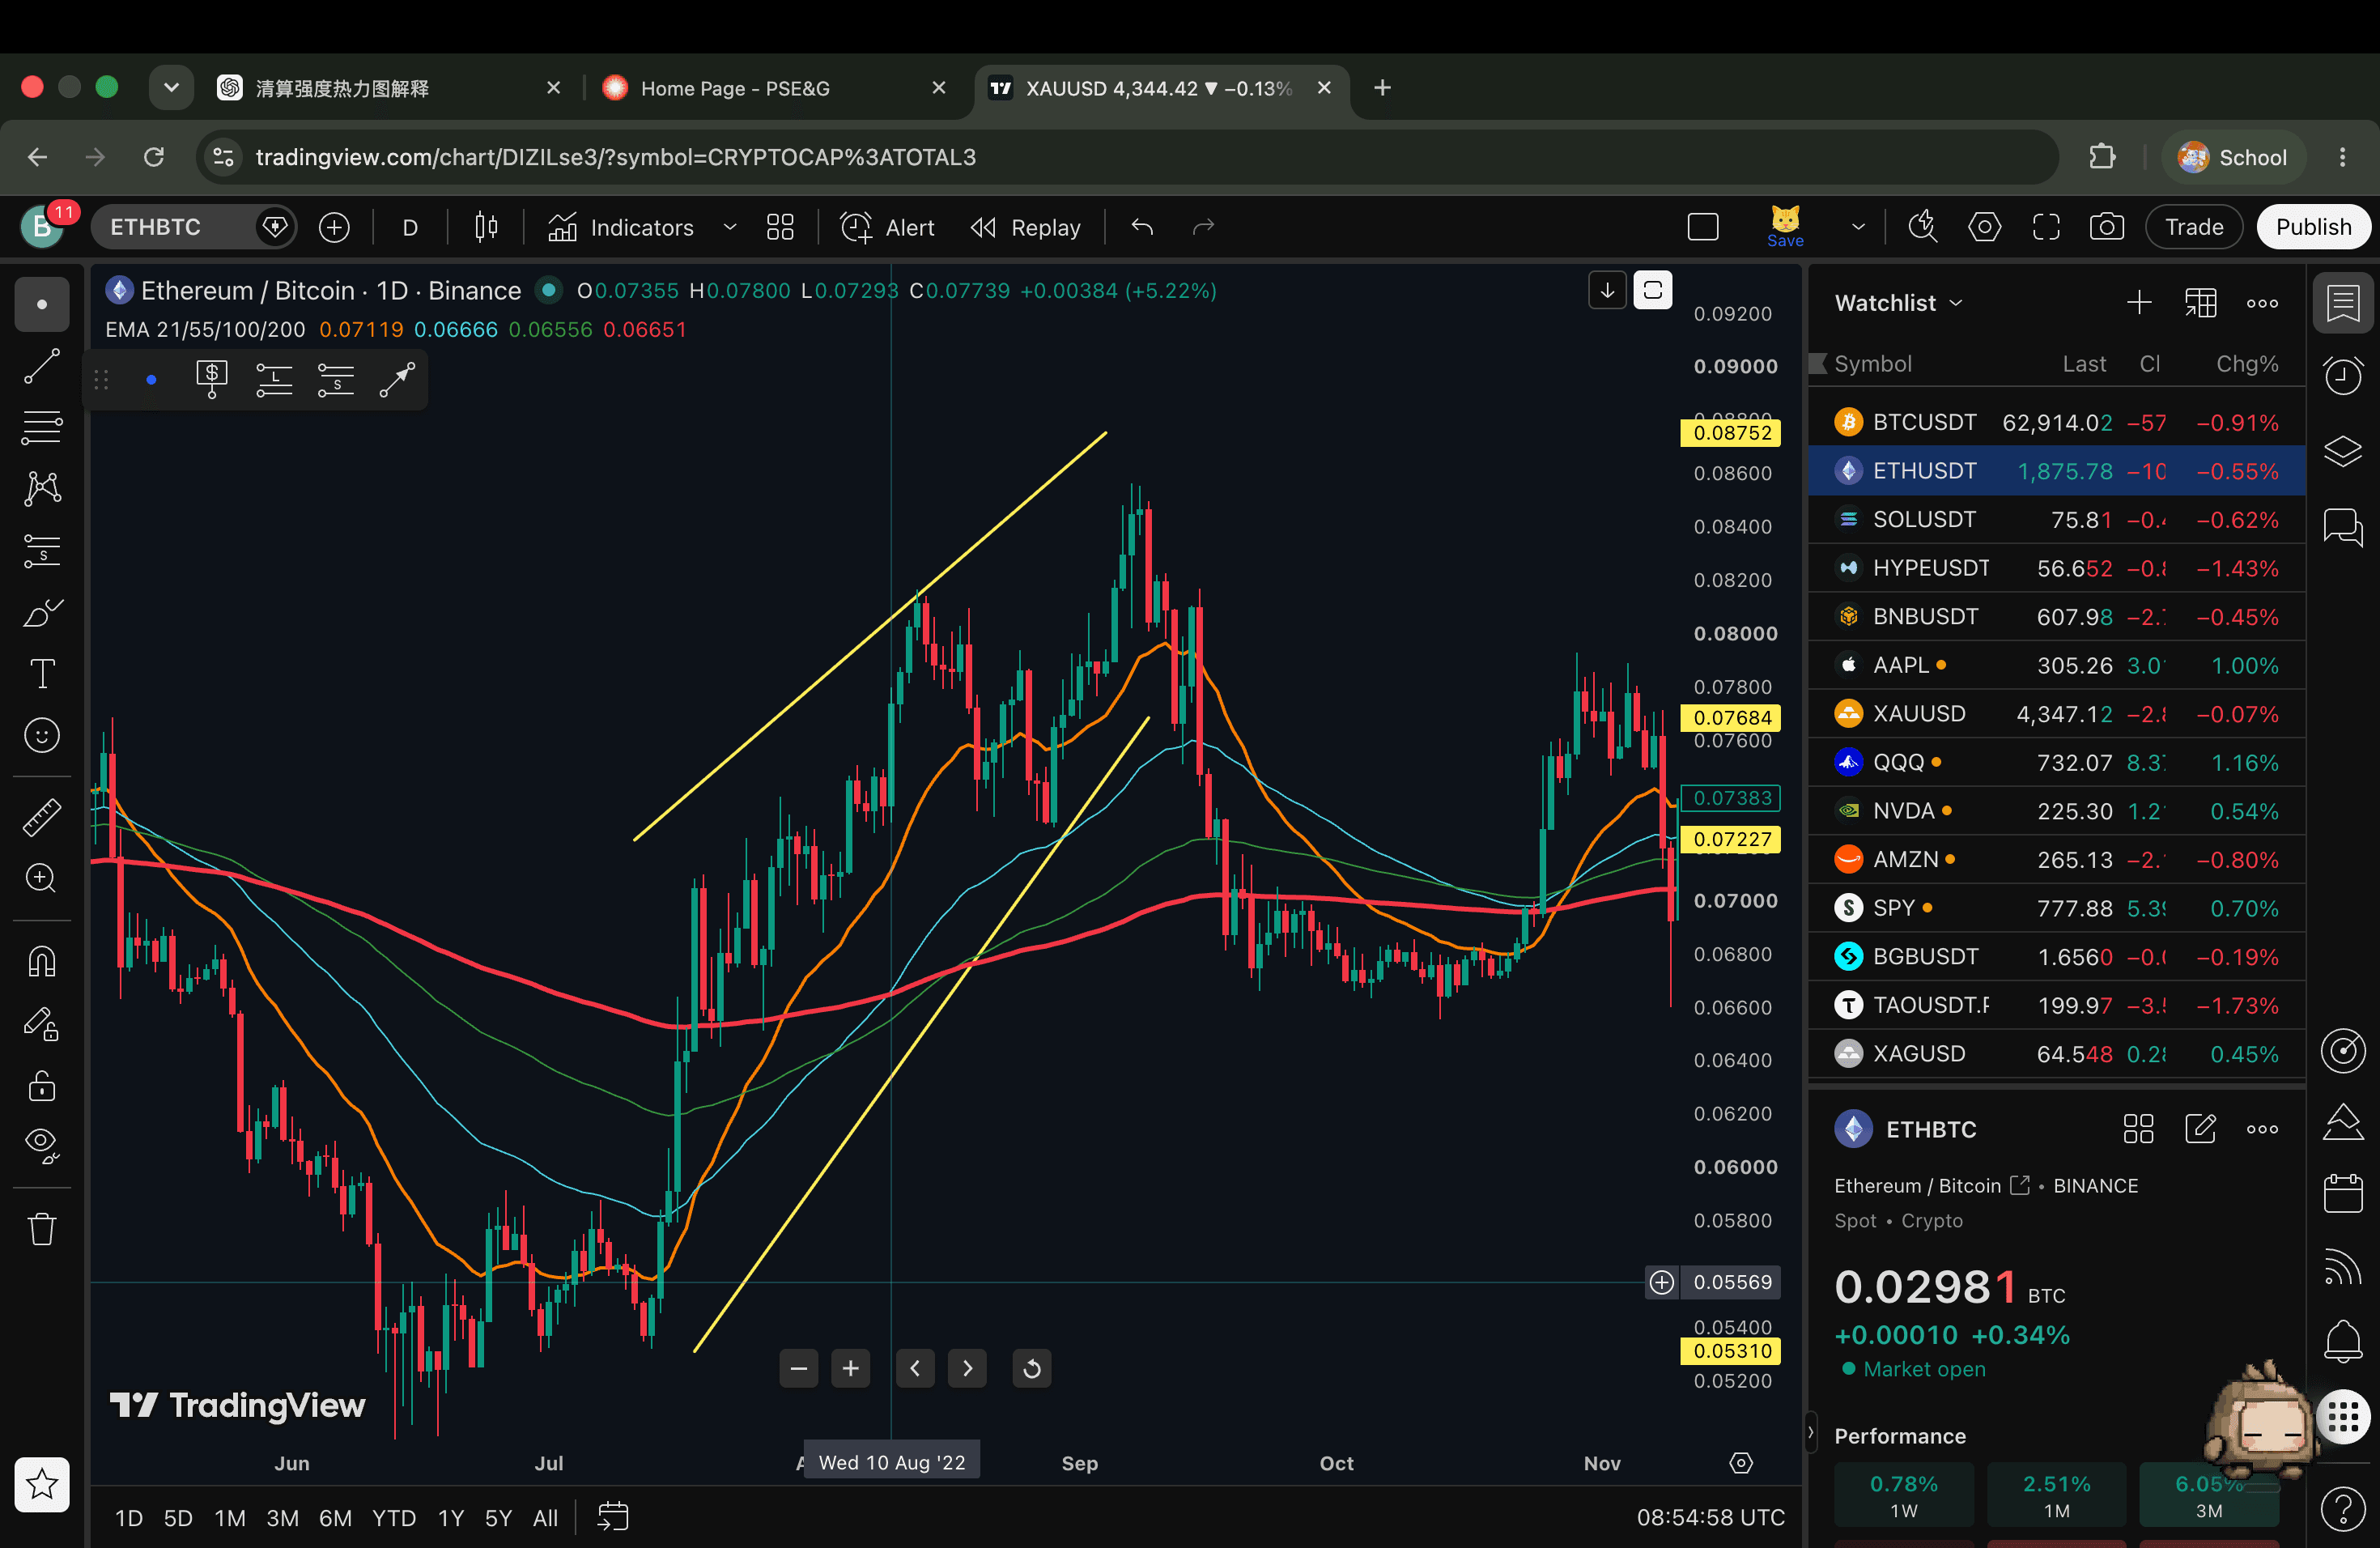Expand the Watchlist name dropdown
2380x1548 pixels.
coord(1898,303)
